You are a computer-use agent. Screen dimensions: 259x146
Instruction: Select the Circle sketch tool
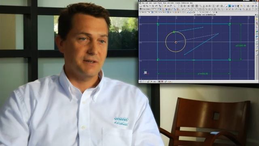(191, 9)
